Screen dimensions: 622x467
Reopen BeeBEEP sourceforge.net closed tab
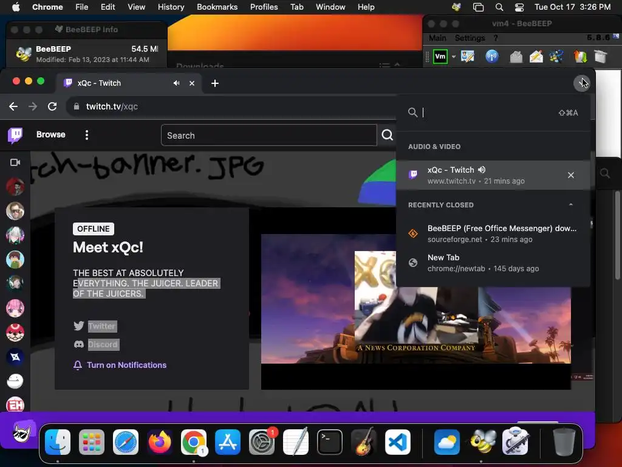pyautogui.click(x=493, y=233)
